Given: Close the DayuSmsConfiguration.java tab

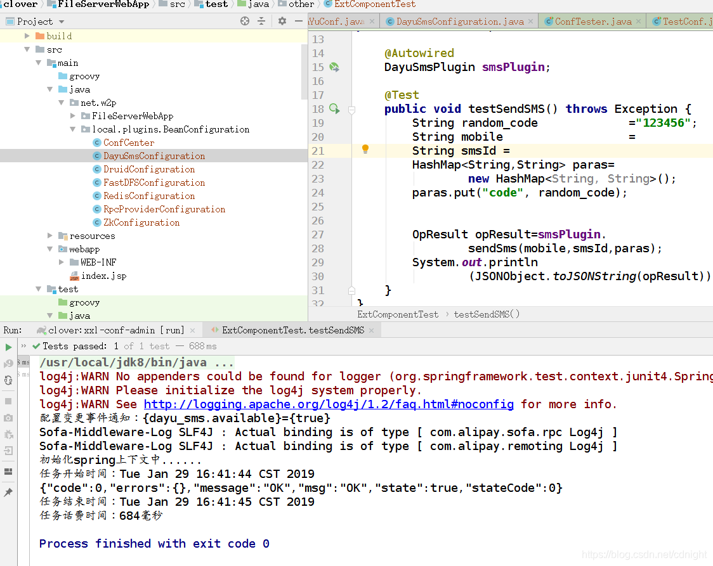Looking at the screenshot, I should (x=531, y=22).
